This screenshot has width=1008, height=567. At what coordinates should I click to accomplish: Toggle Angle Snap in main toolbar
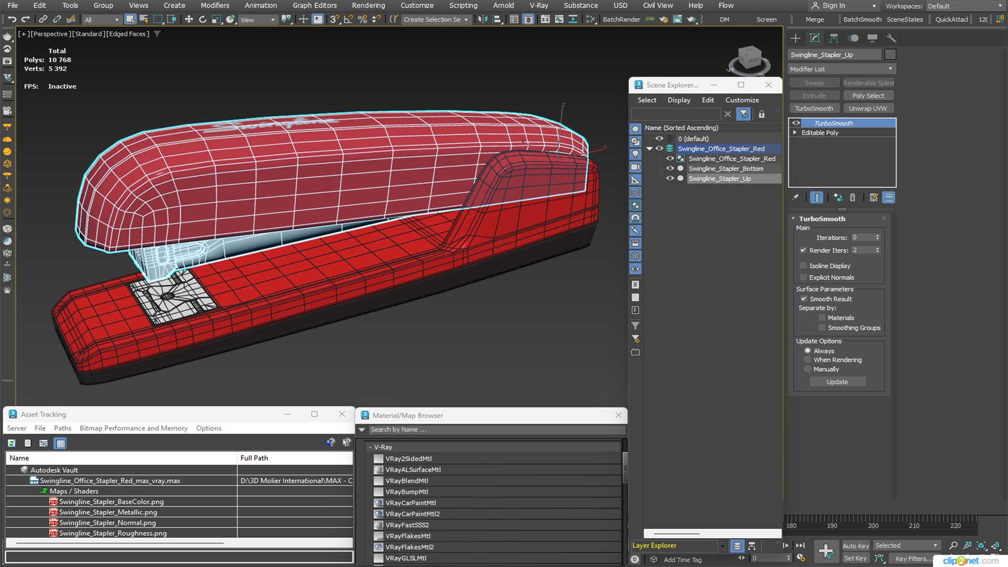[x=348, y=19]
